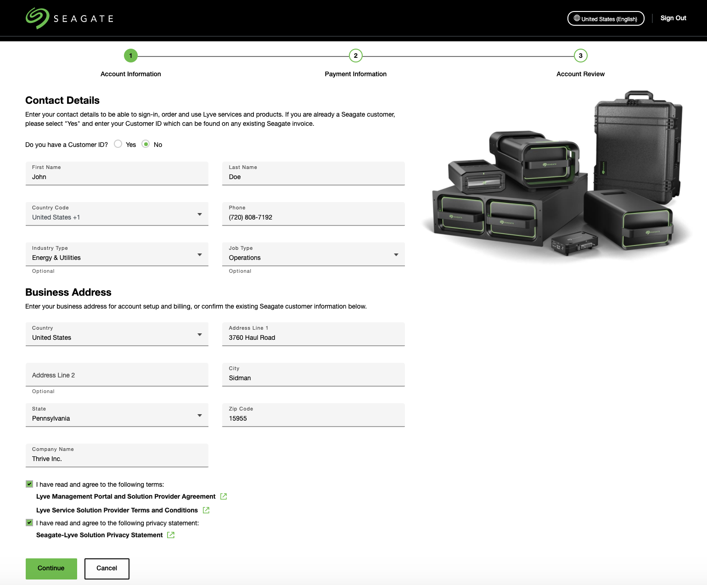Click the Company Name field
Screen dimensions: 707x585
tap(117, 456)
